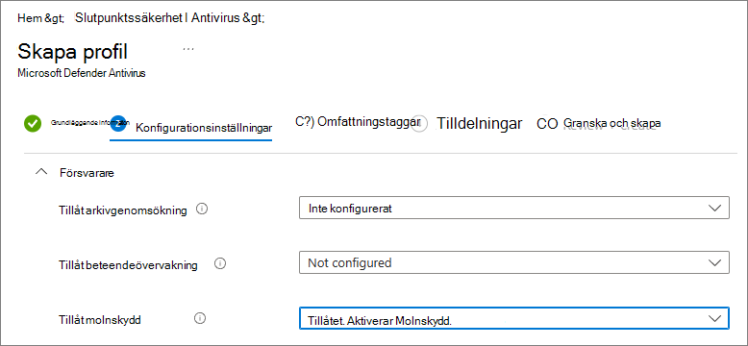Show info for Tillåt molnskydd
The height and width of the screenshot is (346, 748).
[200, 318]
